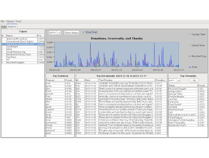Sort topics by the Id column header

4,36
